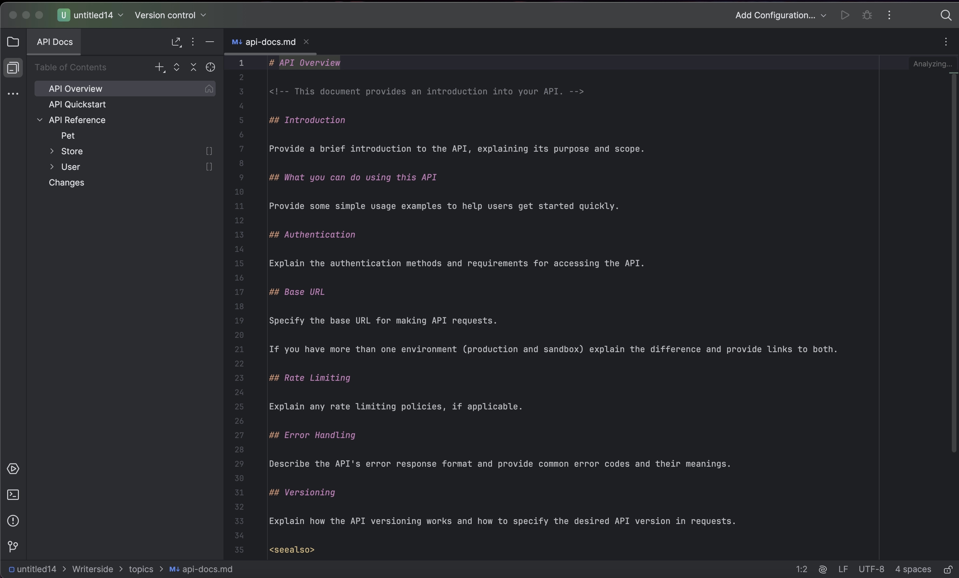Change LF line separator setting

pos(843,570)
